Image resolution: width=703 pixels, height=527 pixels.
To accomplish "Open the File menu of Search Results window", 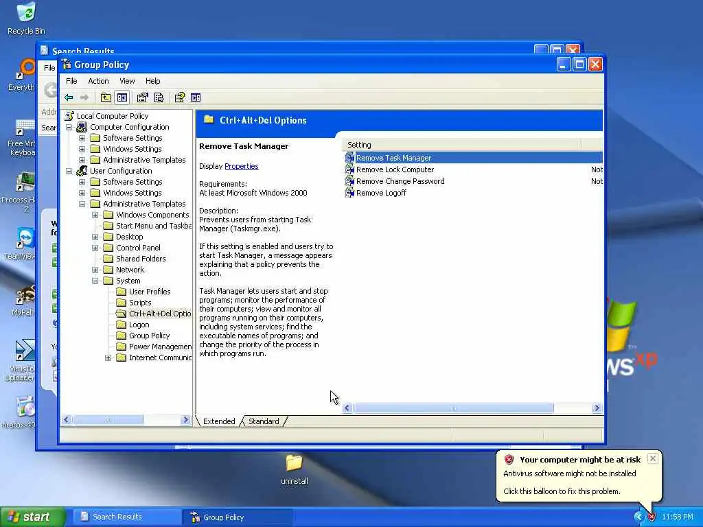I will (49, 68).
